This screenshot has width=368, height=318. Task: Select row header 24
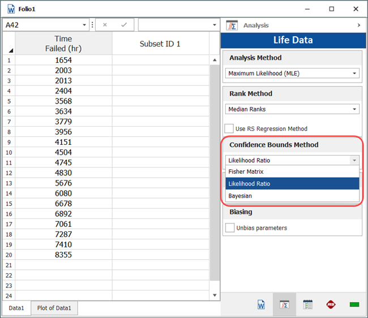(x=9, y=296)
